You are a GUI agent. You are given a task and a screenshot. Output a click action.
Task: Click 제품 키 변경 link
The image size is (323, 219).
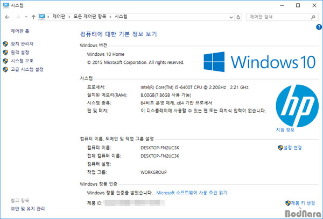(303, 203)
